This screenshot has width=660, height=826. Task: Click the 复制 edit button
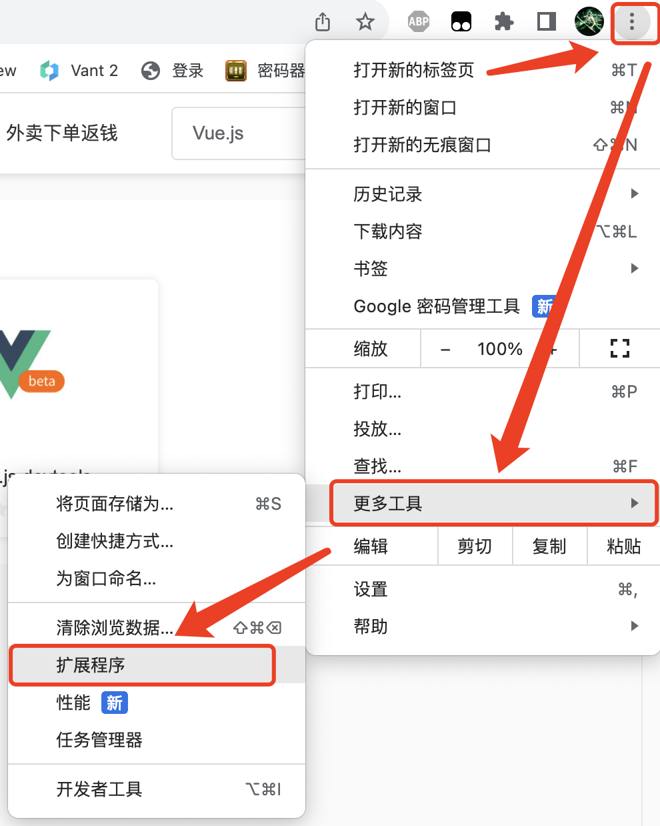pos(549,546)
